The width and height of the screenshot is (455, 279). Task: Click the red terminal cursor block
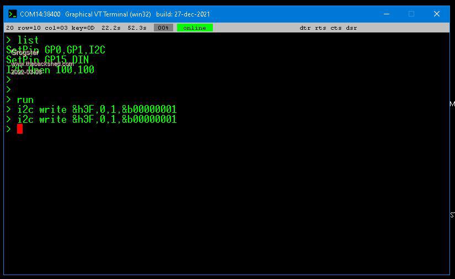tap(20, 129)
